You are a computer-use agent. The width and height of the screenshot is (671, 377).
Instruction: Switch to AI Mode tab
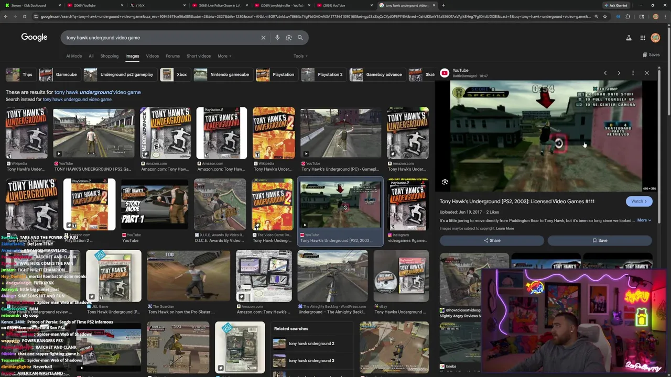click(74, 56)
